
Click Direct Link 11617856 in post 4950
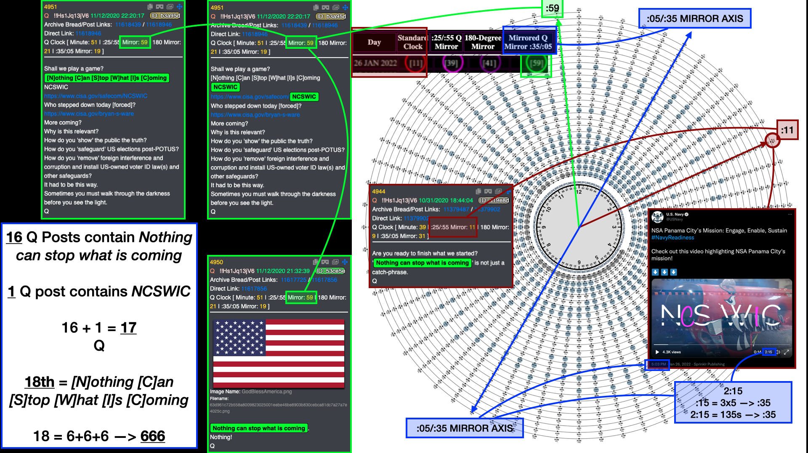pyautogui.click(x=254, y=289)
